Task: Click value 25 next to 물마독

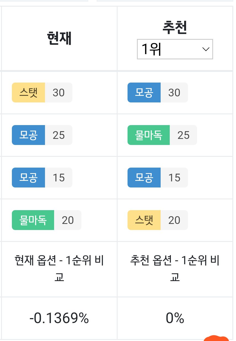Action: click(x=184, y=135)
